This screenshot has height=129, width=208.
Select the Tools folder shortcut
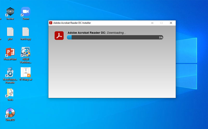tap(10, 93)
